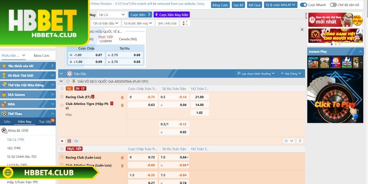368x184 pixels.
Task: Click the clock icon beside Trận Đấu
Action: pyautogui.click(x=69, y=74)
